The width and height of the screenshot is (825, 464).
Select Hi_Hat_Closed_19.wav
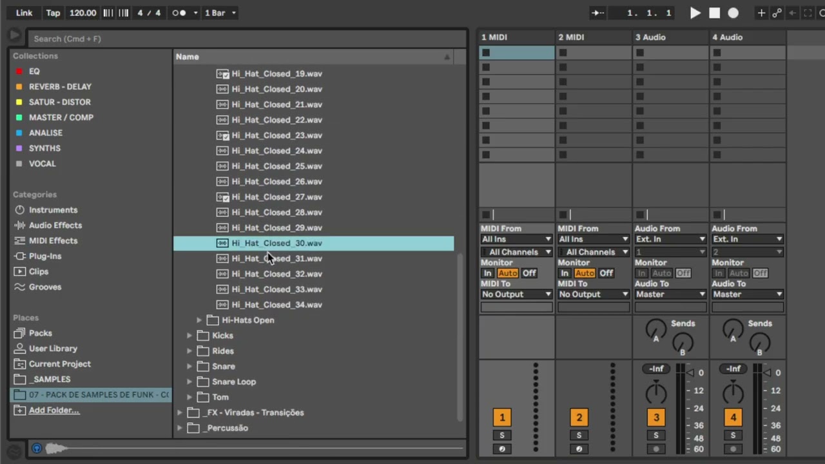pyautogui.click(x=277, y=74)
